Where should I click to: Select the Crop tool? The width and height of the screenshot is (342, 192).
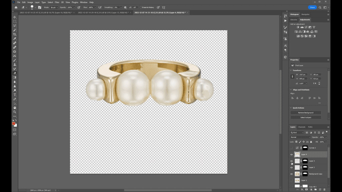(x=15, y=34)
